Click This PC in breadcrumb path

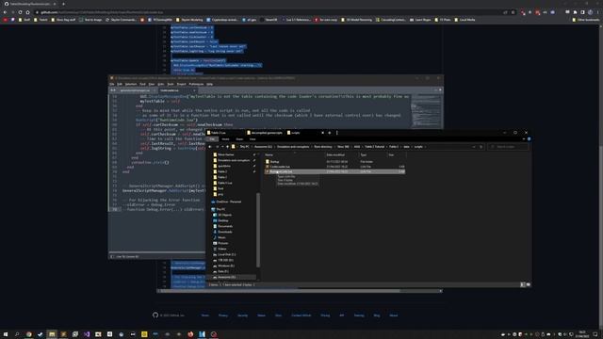[245, 147]
